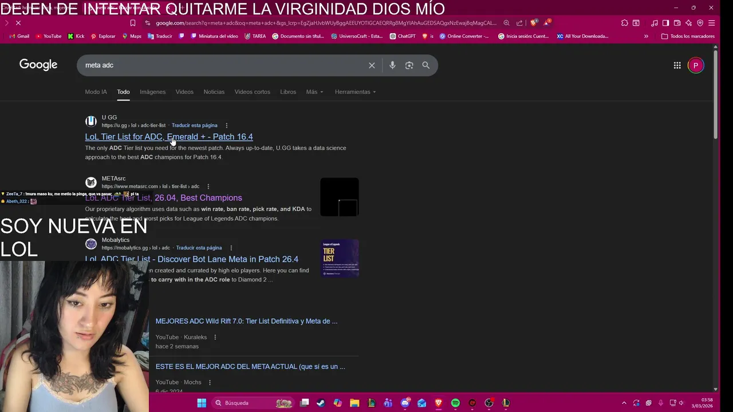Screen dimensions: 733x412
Task: Open ESTE ES EL MEJOR ADC video link
Action: point(250,366)
